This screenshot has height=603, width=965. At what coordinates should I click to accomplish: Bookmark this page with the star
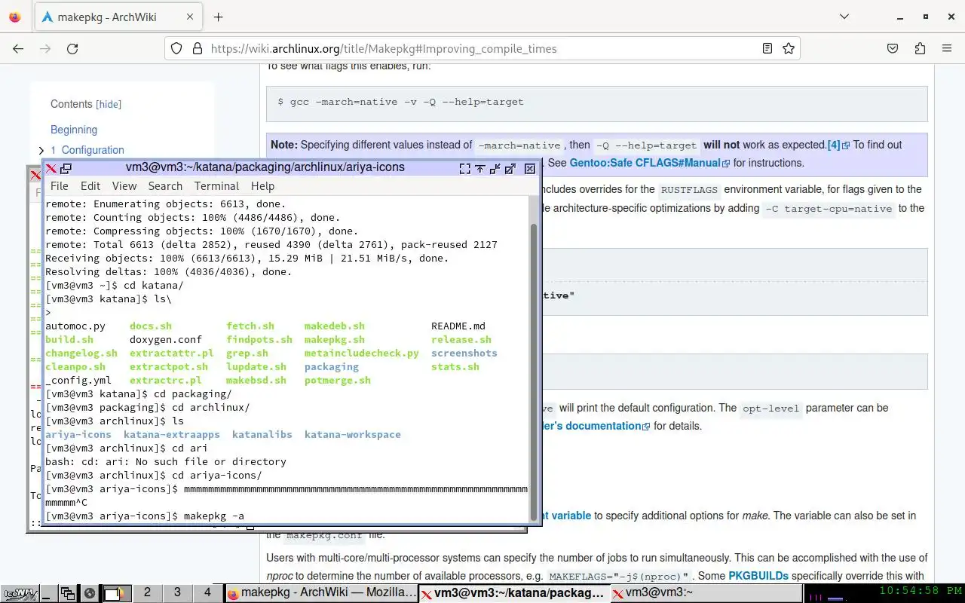tap(789, 48)
